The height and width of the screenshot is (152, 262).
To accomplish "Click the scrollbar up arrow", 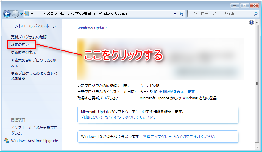I will [x=257, y=22].
